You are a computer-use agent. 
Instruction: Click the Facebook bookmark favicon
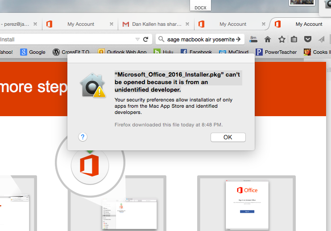(184, 52)
